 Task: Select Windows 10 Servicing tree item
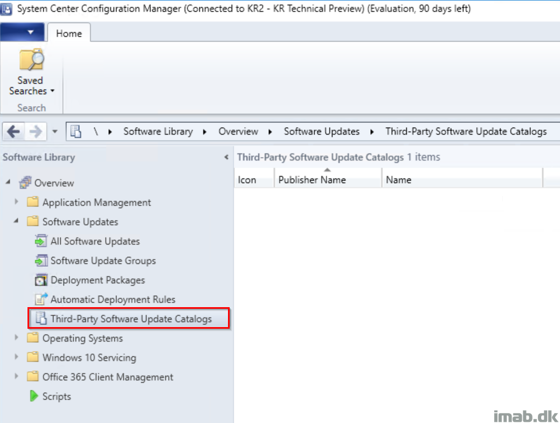pyautogui.click(x=89, y=358)
